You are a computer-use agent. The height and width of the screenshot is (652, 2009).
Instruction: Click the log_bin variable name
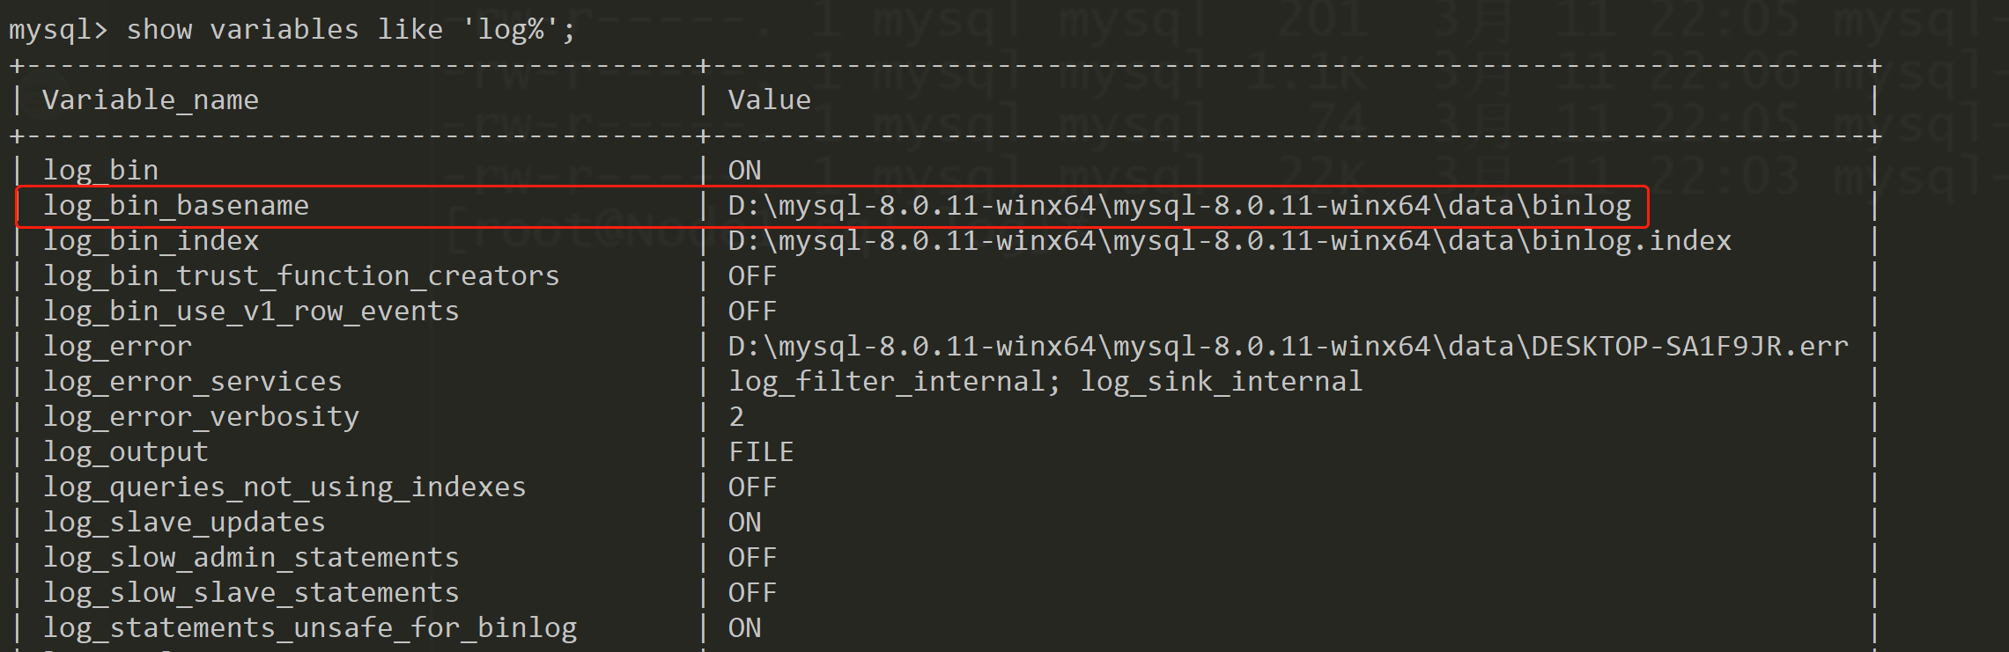pos(100,171)
